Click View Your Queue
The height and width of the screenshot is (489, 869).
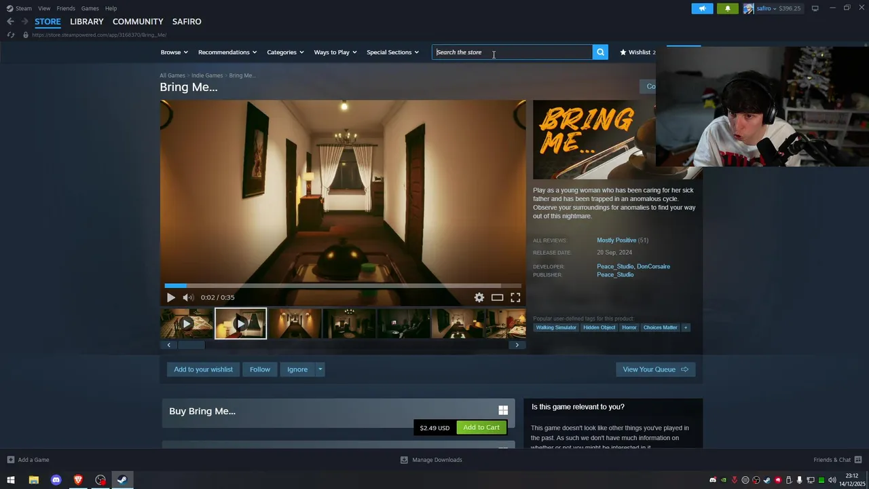[x=655, y=369]
